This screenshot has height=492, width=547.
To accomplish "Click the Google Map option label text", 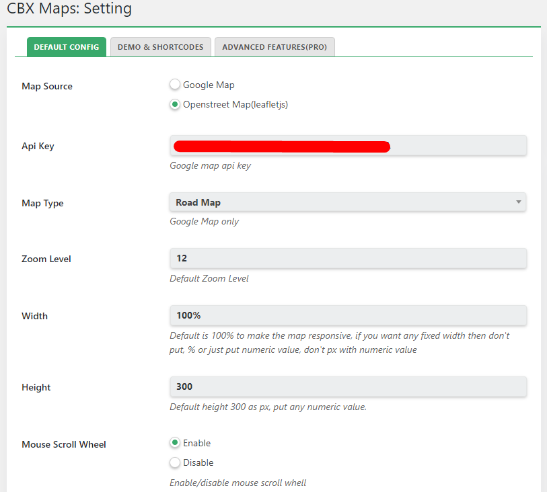I will coord(209,85).
